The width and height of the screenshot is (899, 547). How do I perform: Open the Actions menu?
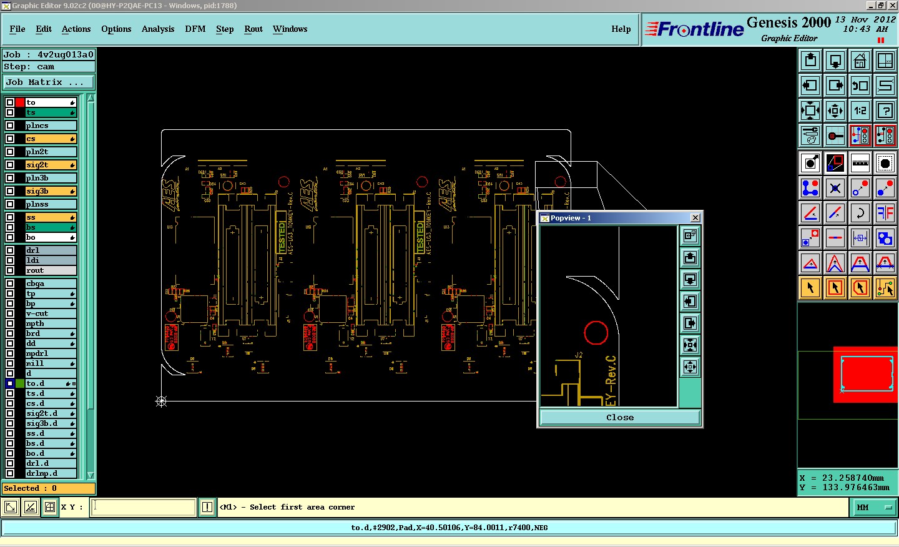coord(76,29)
